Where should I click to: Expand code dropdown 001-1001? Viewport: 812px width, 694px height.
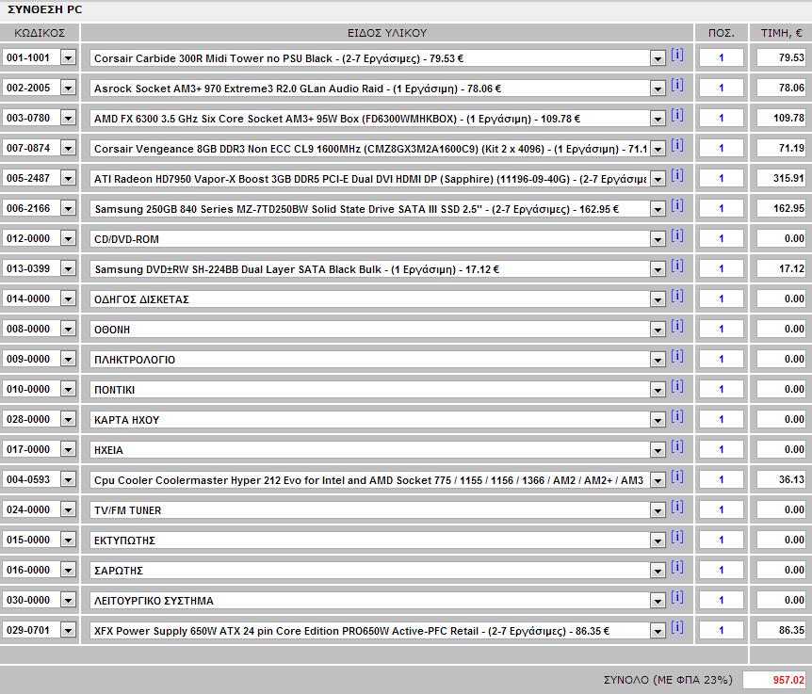[69, 57]
